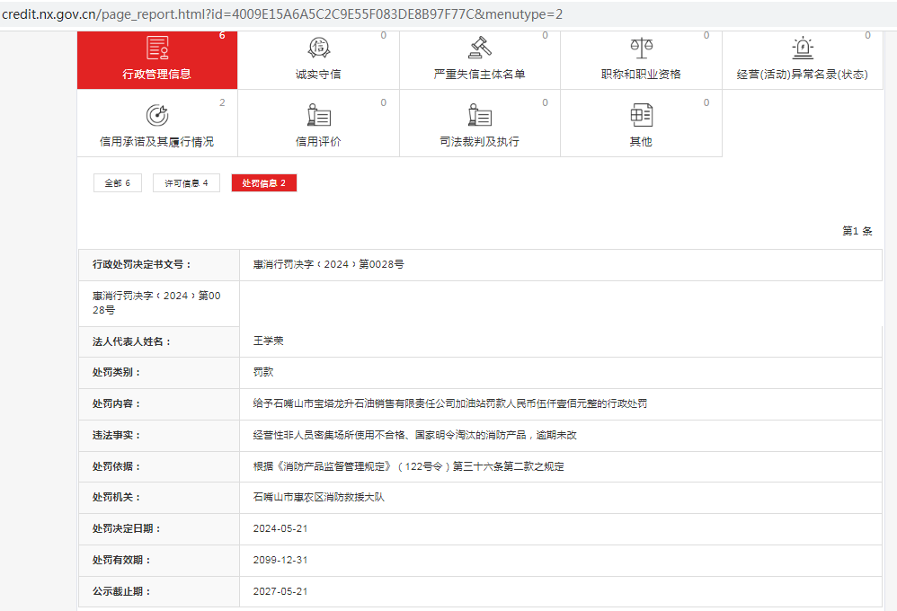
Task: Click the 处罚机关 value 石嘴山市惠农区消防救援大队
Action: (318, 497)
